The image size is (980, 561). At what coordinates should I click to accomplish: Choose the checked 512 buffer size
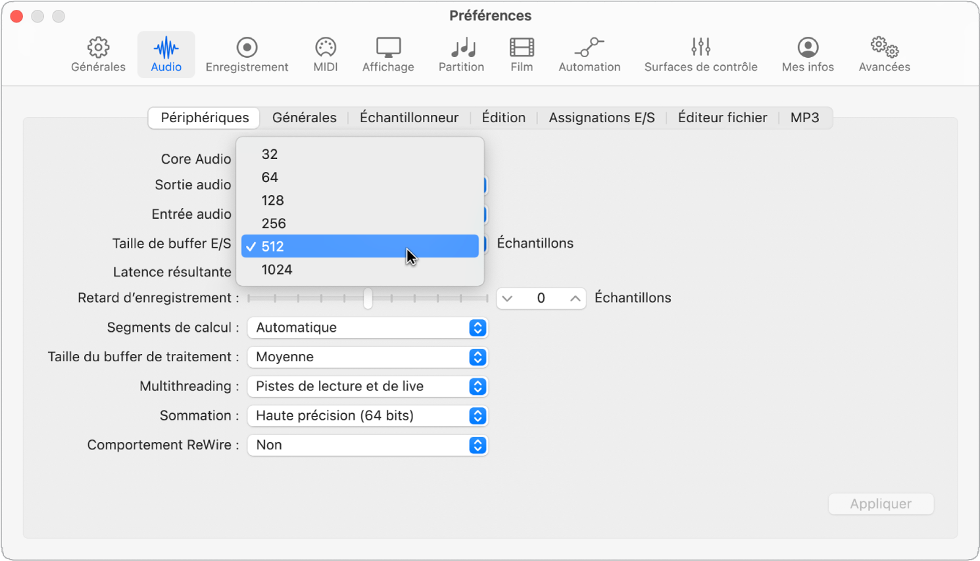[360, 246]
